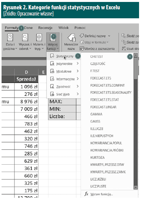The image size is (141, 202).
Task: Select FORECAST.LINEAR function
Action: click(103, 107)
